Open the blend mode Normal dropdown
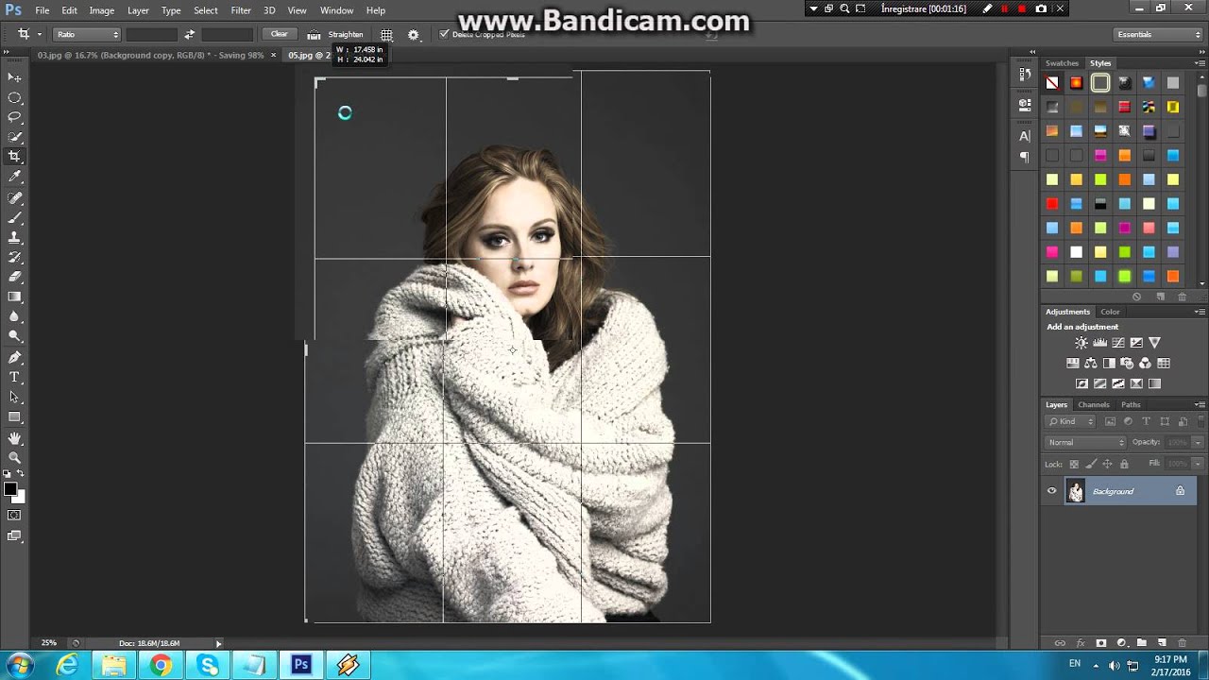The height and width of the screenshot is (680, 1209). pos(1086,442)
